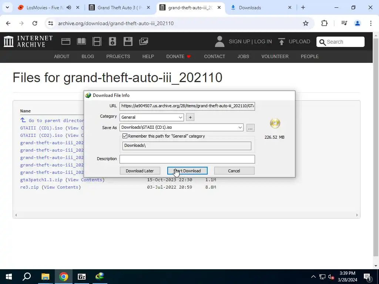Image resolution: width=379 pixels, height=284 pixels.
Task: Open File Explorer from taskbar
Action: pyautogui.click(x=45, y=277)
